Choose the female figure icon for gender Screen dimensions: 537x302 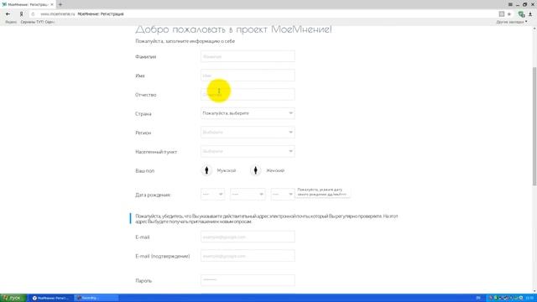pyautogui.click(x=255, y=170)
